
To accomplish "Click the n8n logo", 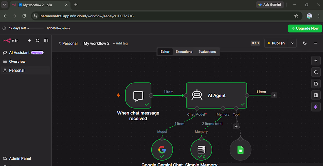I will (x=11, y=40).
